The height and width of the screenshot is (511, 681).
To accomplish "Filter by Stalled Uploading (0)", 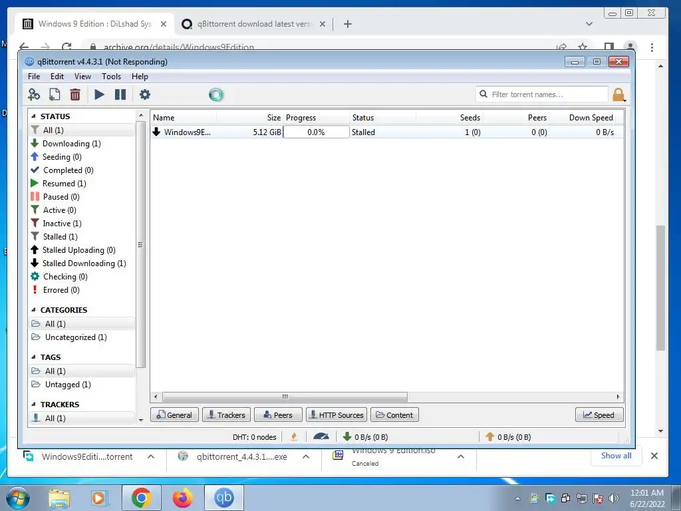I will (78, 250).
